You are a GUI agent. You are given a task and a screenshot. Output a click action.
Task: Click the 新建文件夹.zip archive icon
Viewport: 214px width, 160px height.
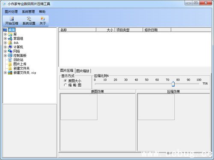[10, 73]
